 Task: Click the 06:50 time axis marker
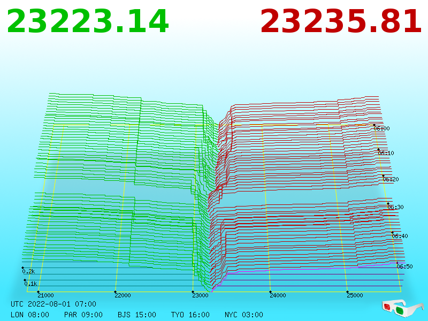[404, 266]
